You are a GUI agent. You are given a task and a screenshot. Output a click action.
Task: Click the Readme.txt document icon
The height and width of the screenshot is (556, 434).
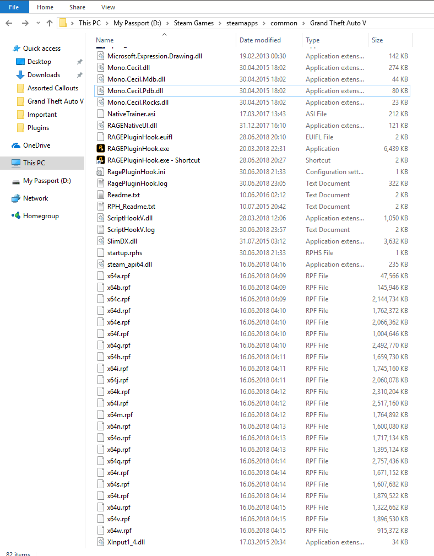[x=101, y=195]
